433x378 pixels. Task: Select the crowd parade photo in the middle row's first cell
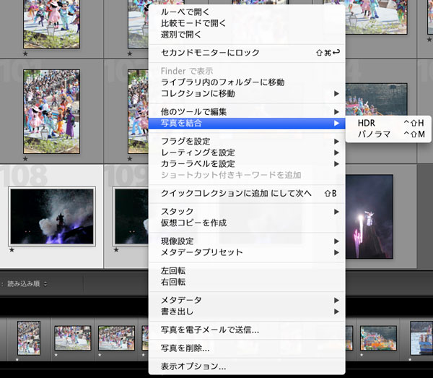point(52,111)
